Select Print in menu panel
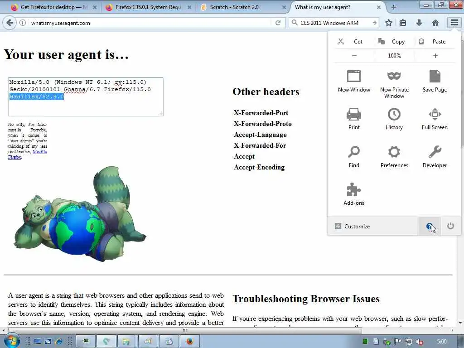Viewport: 464px width, 348px height. (x=354, y=119)
